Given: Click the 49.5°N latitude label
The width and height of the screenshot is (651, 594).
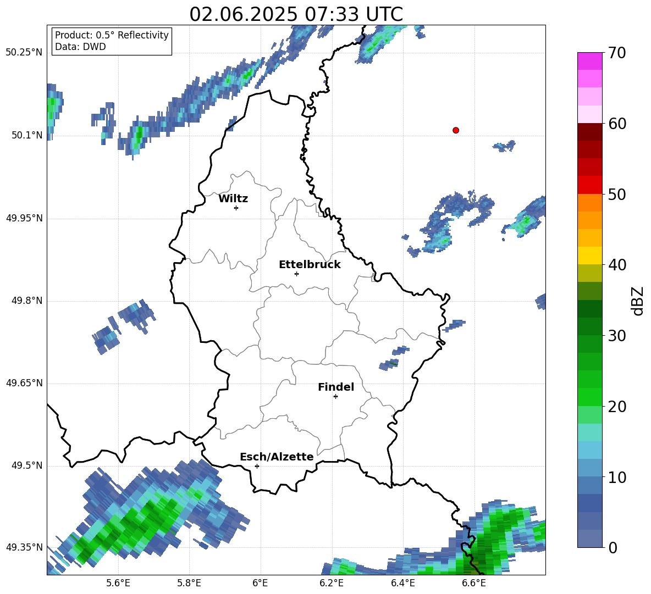Looking at the screenshot, I should pyautogui.click(x=27, y=465).
